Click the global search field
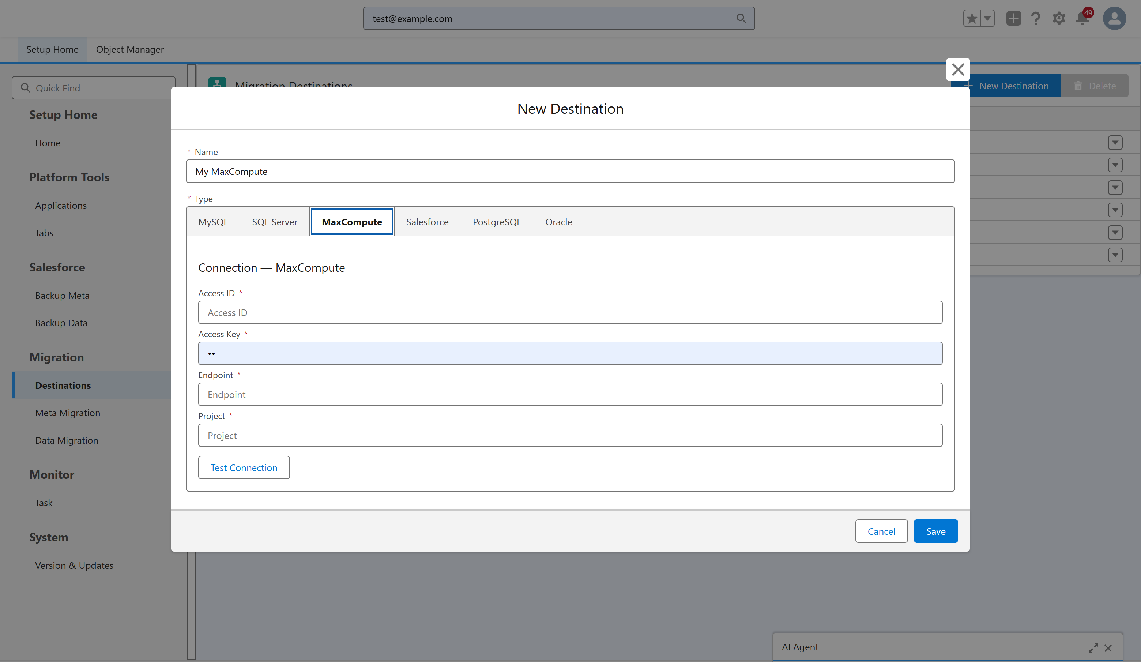 (x=559, y=19)
